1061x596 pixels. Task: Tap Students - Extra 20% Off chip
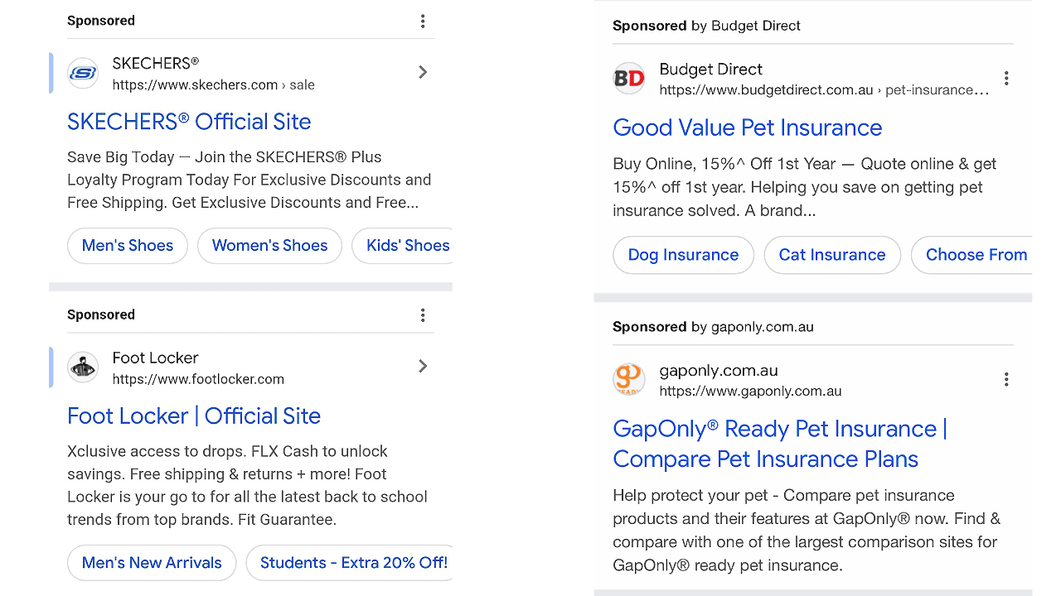tap(352, 563)
